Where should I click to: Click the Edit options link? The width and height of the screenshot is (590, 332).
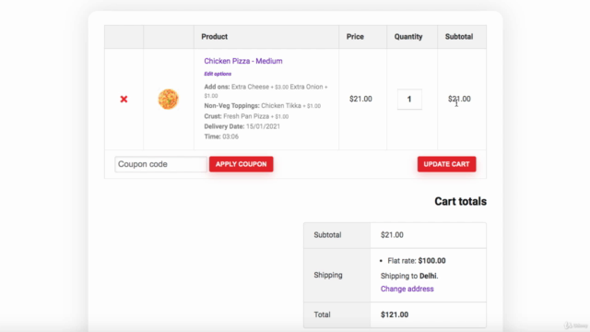(x=218, y=74)
